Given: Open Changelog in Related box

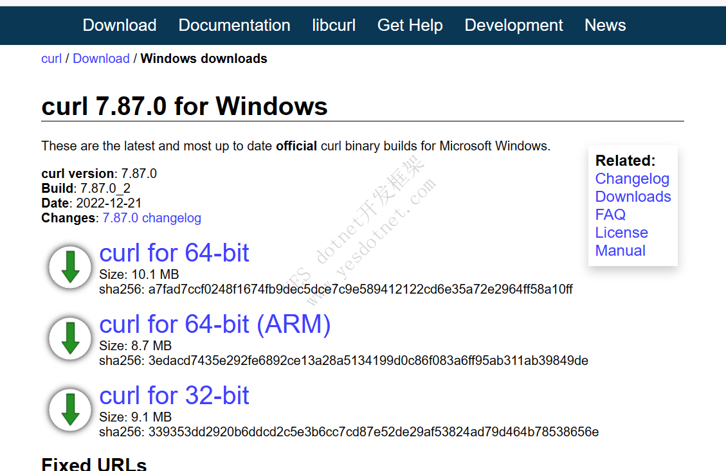Looking at the screenshot, I should click(632, 179).
